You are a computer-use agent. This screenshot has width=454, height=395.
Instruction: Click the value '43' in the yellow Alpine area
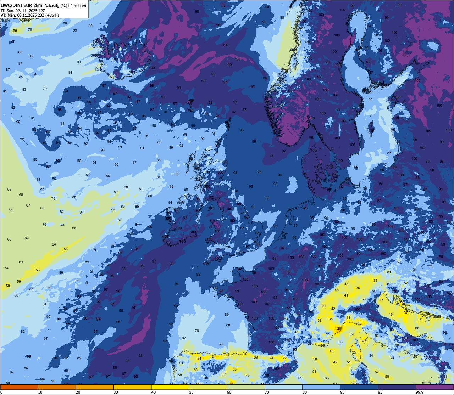346,284
